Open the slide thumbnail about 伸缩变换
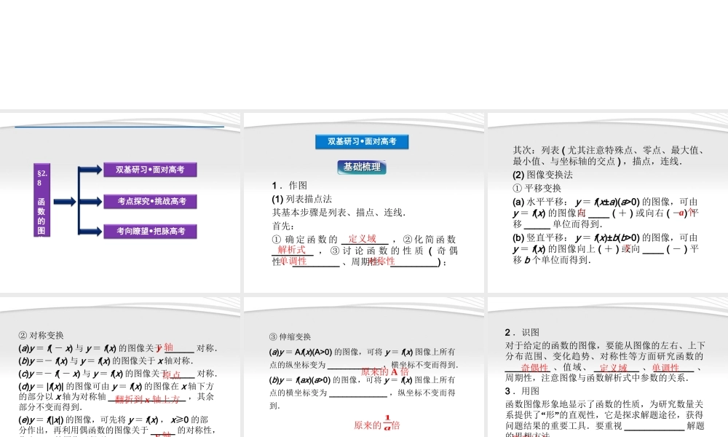 [364, 367]
